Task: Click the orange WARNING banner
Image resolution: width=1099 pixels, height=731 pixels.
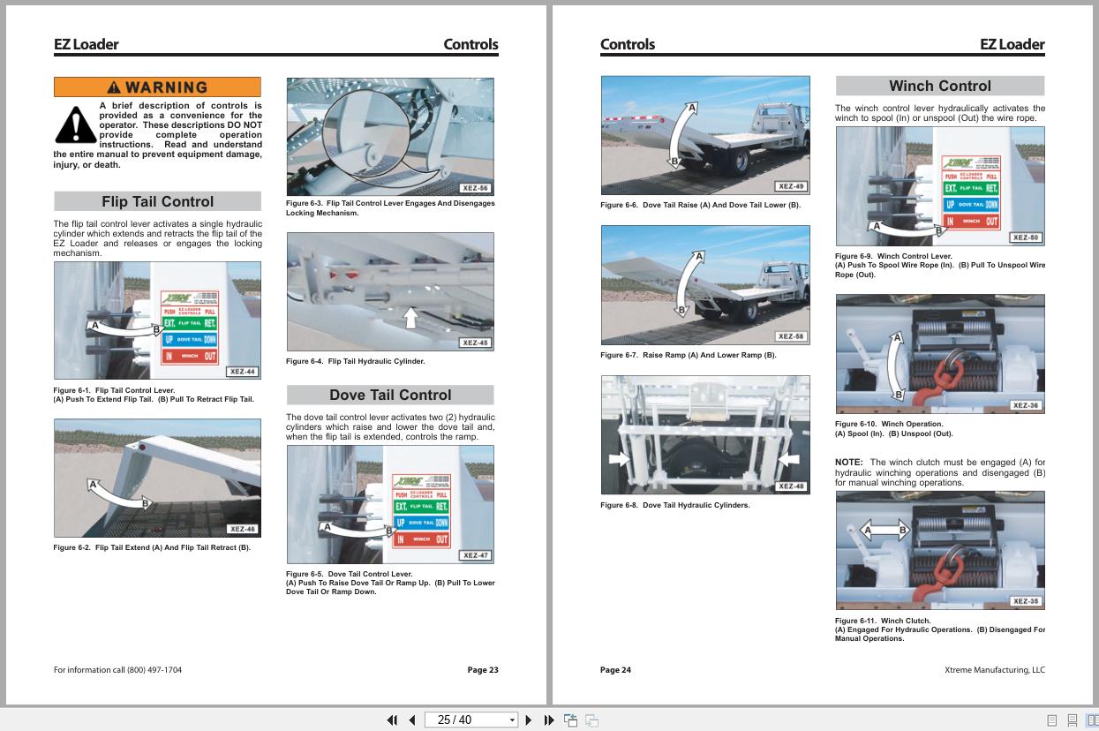Action: [157, 87]
